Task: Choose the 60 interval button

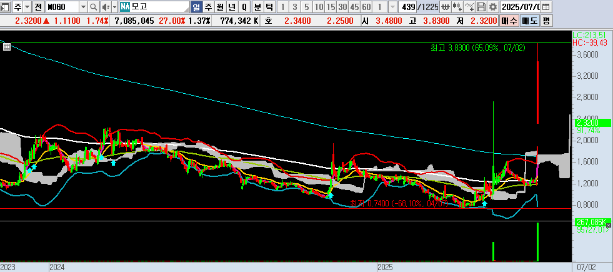Action: (x=367, y=7)
